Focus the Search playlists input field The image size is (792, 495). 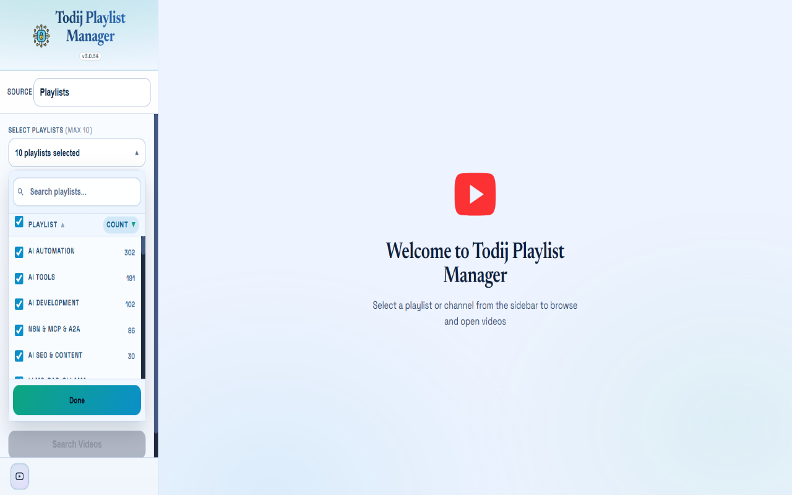(x=77, y=192)
